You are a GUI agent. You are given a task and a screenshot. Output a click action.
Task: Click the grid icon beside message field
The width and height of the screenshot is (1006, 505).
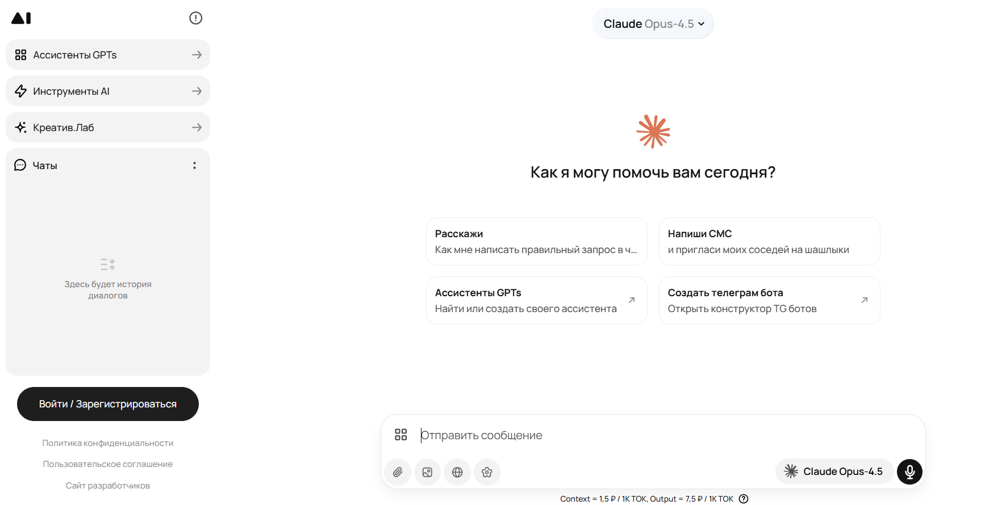click(x=401, y=435)
